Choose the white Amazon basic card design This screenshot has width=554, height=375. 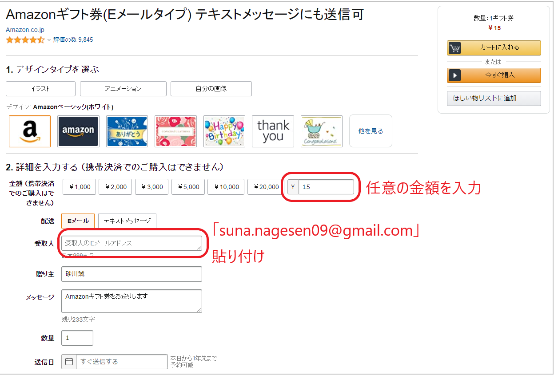(x=30, y=131)
